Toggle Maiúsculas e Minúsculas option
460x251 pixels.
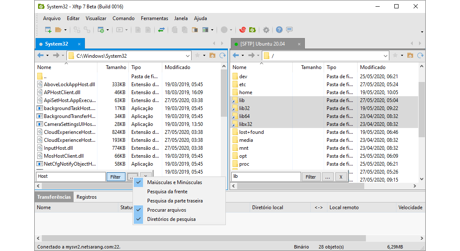point(179,182)
